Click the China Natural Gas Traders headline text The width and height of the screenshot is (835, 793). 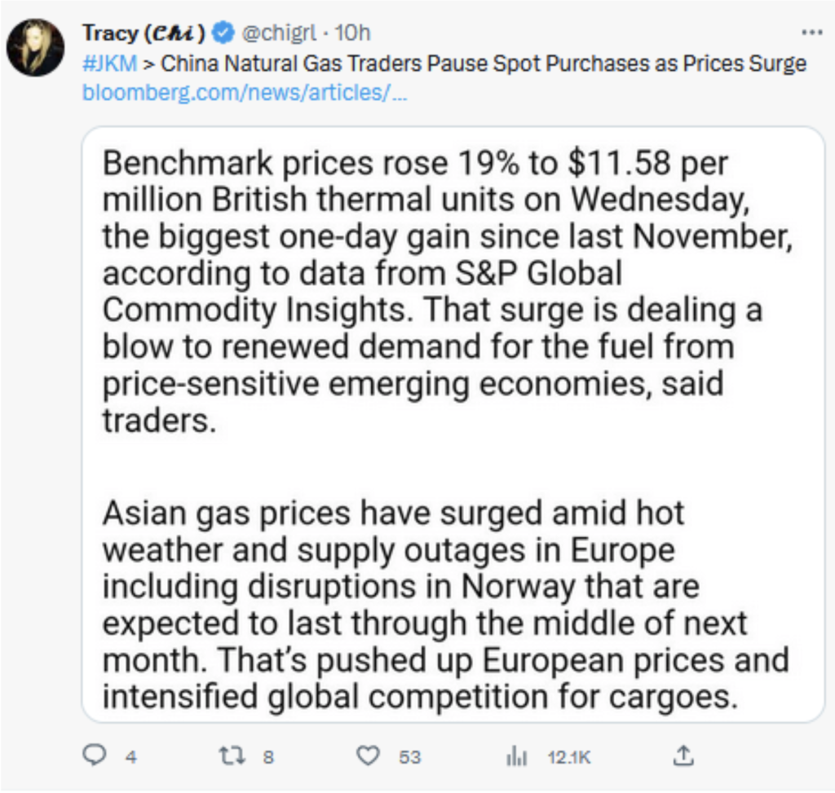[x=484, y=64]
